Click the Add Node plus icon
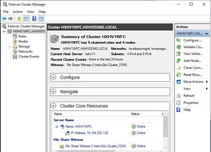Screen dimensions: 211x152 pos(178,61)
